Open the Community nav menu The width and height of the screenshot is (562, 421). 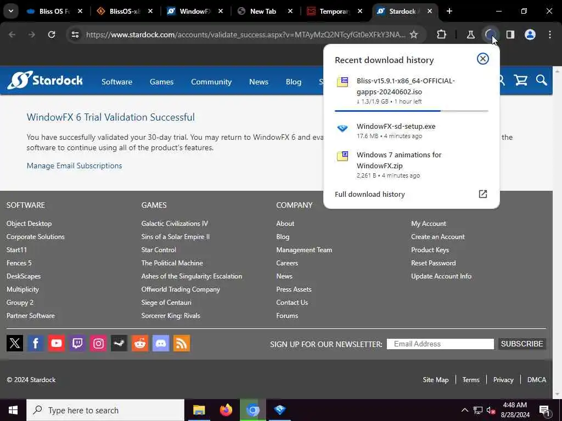tap(211, 82)
